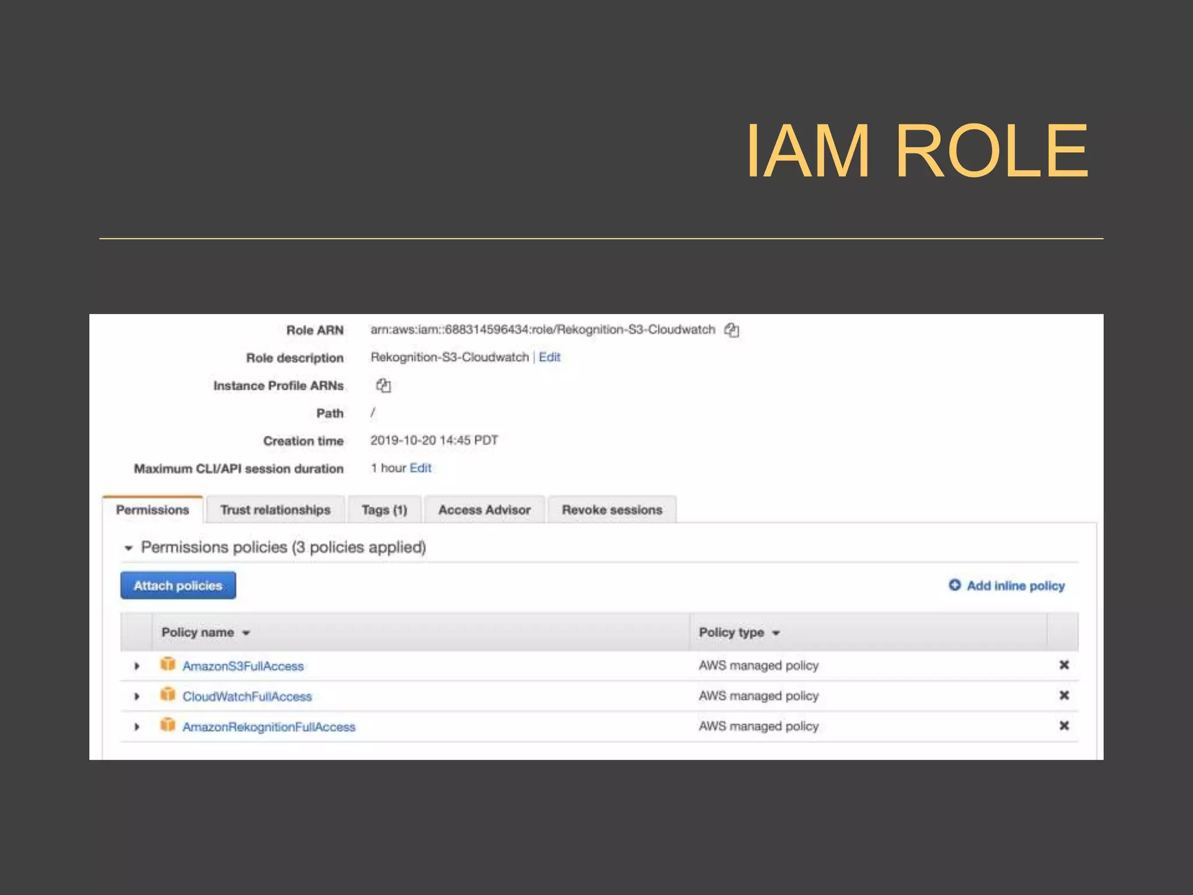The height and width of the screenshot is (895, 1193).
Task: Detach AmazonRekognitionFullAccess using its X icon
Action: (1064, 725)
